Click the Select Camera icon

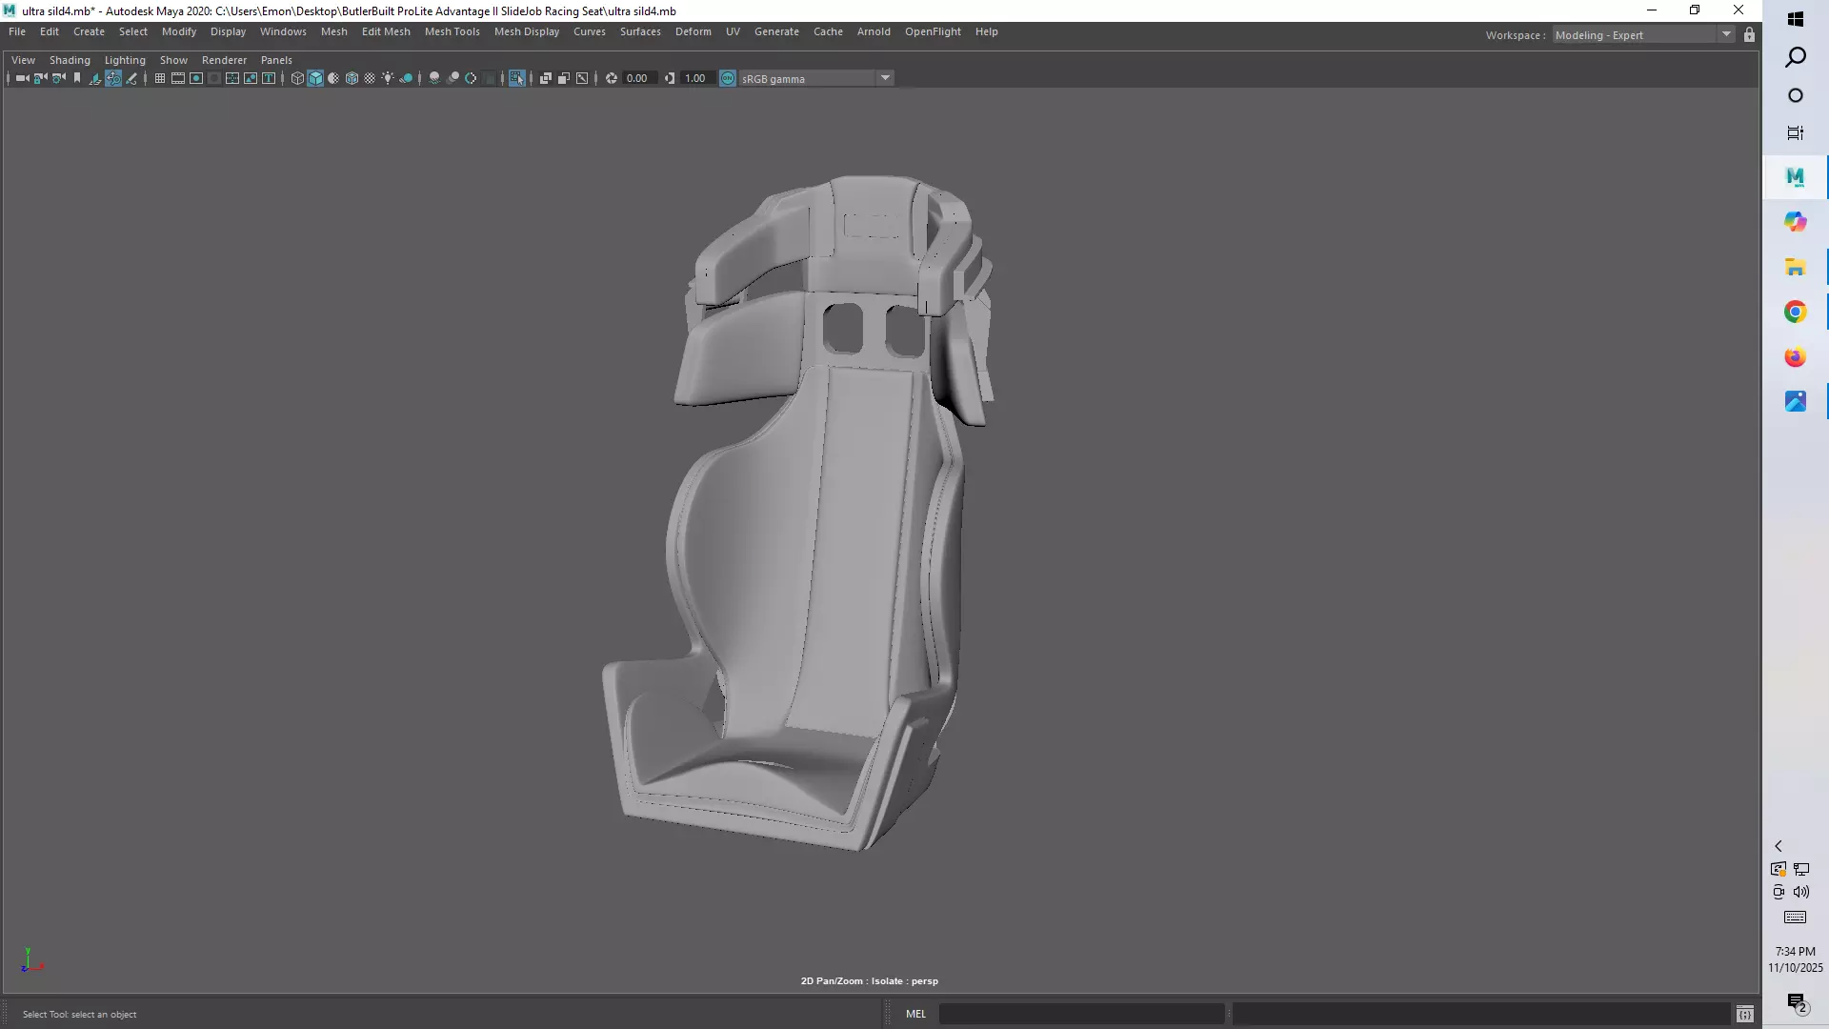[x=23, y=78]
